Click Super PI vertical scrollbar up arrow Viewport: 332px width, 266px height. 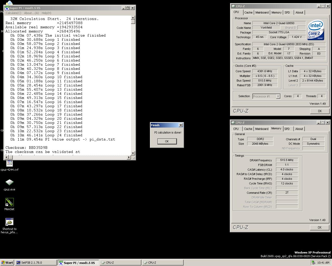133,18
